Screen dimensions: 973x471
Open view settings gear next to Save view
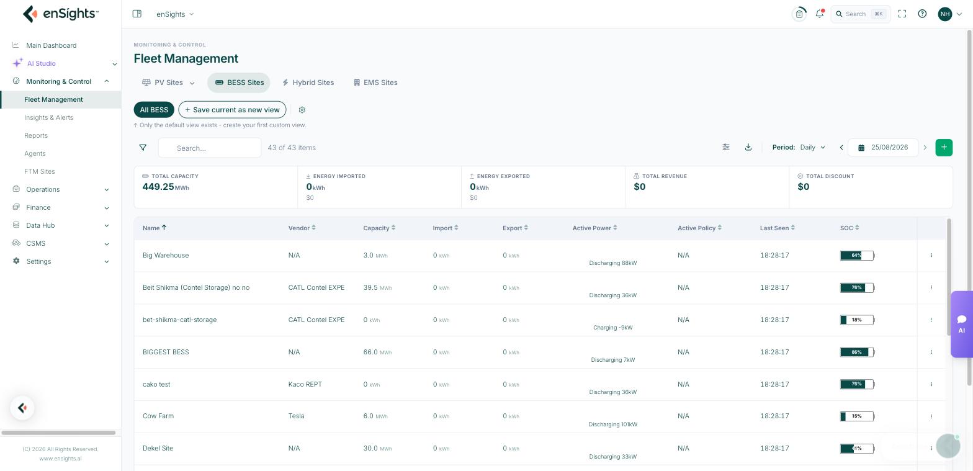click(x=302, y=110)
